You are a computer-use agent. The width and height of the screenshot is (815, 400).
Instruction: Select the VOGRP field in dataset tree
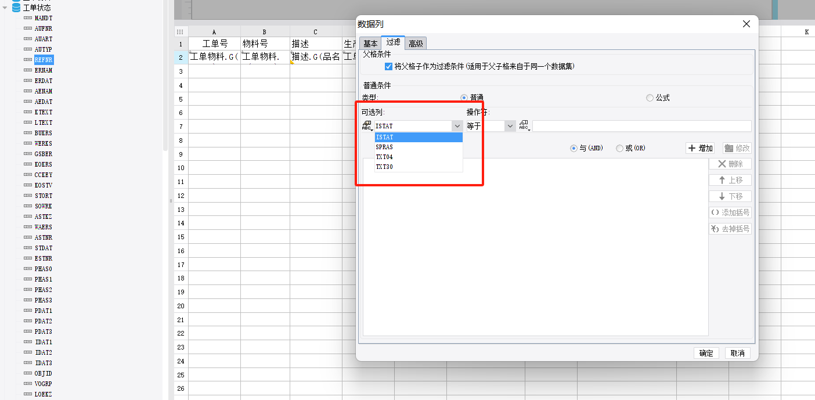coord(43,384)
